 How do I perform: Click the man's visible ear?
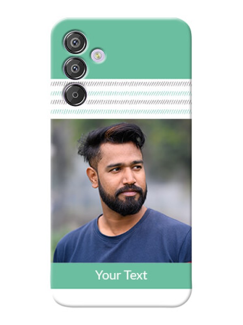pos(92,177)
